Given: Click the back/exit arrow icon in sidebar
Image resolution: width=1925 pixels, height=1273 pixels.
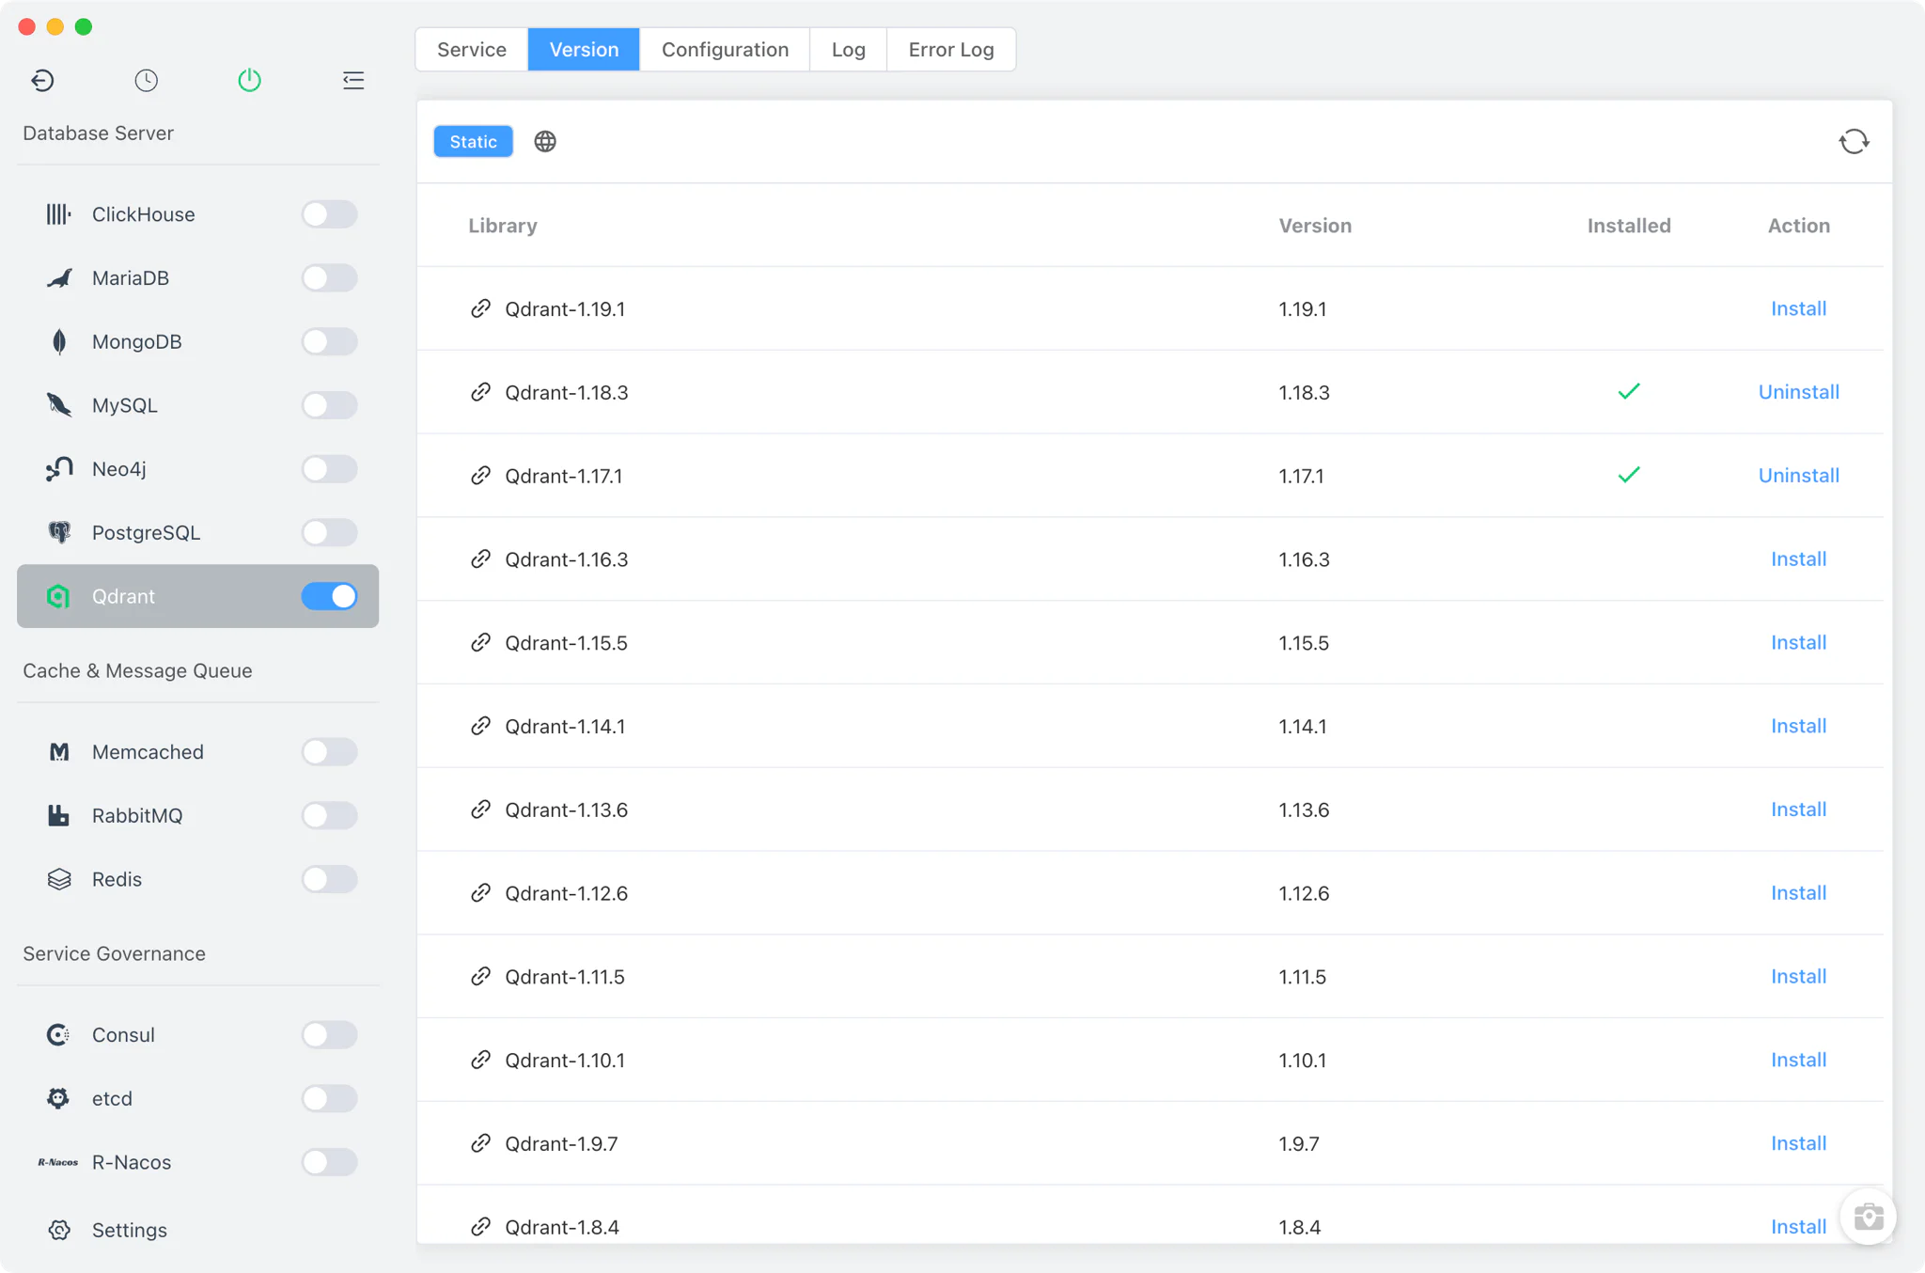Looking at the screenshot, I should (42, 81).
